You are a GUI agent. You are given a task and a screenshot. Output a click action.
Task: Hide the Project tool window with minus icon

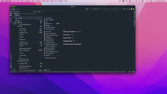(42, 11)
